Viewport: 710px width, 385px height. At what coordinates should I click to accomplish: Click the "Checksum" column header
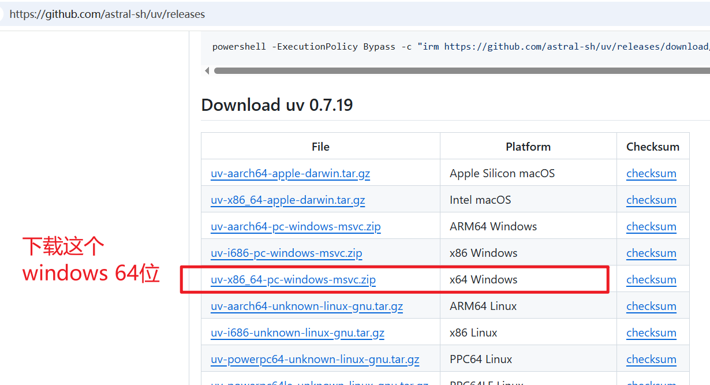[x=653, y=147]
